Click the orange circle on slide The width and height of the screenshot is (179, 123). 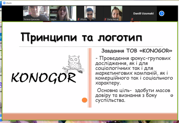click(84, 100)
